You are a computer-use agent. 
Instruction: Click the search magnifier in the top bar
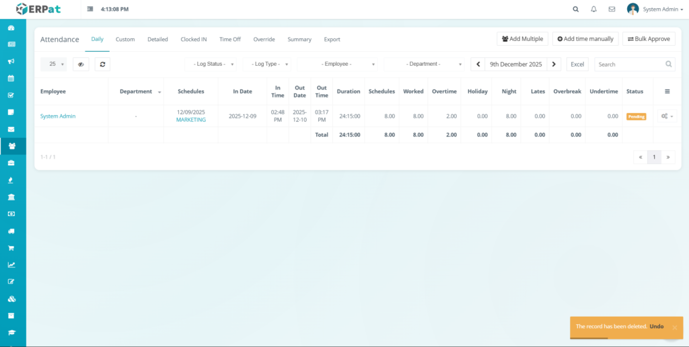[575, 9]
